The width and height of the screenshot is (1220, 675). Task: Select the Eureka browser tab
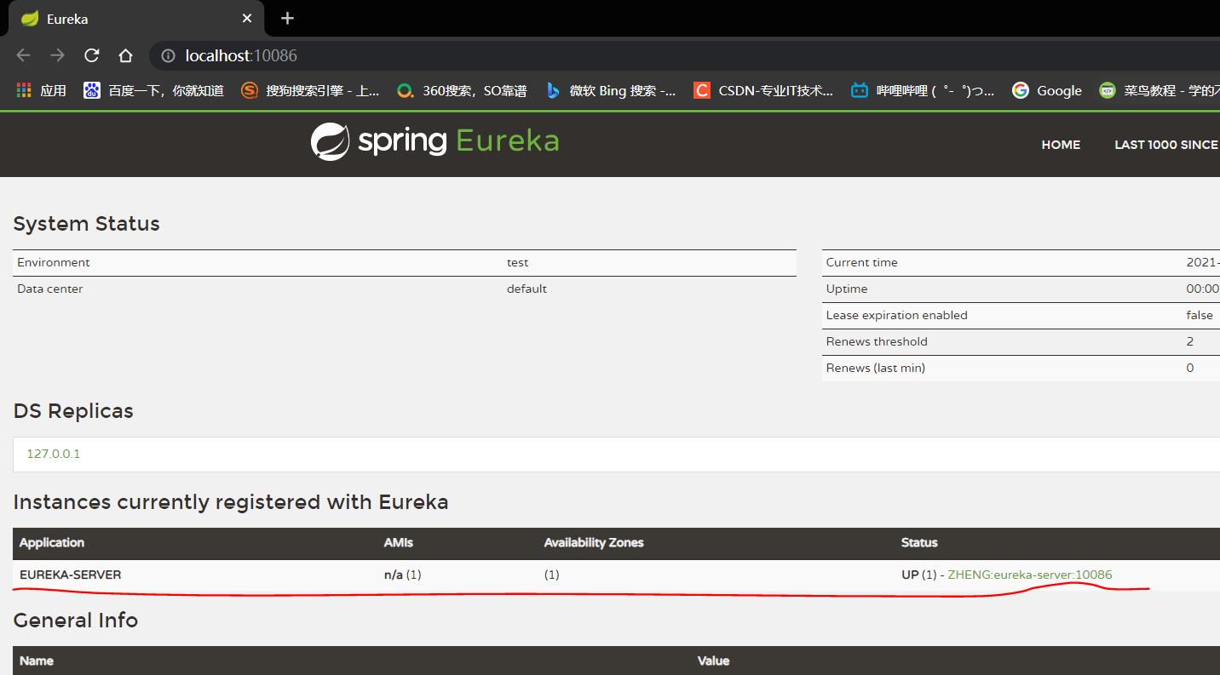(x=136, y=19)
